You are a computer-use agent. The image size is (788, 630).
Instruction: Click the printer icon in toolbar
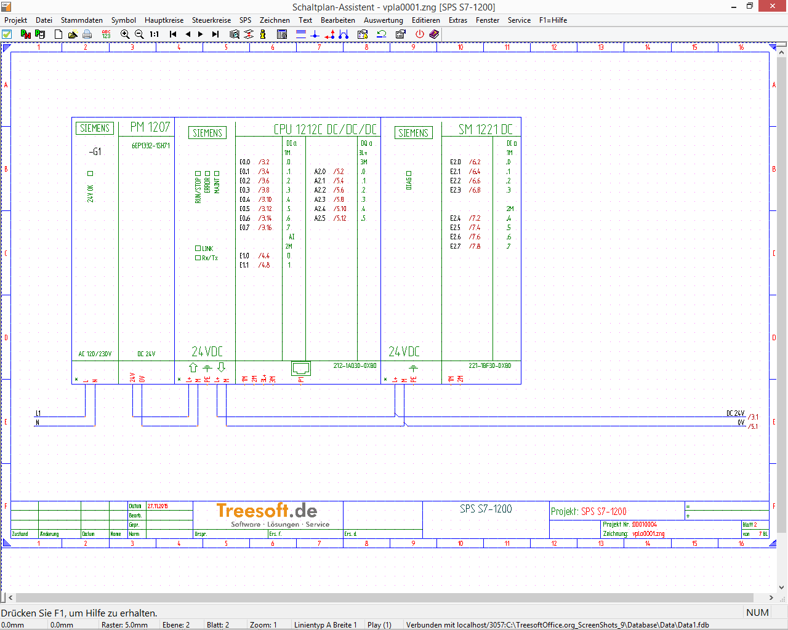[87, 34]
